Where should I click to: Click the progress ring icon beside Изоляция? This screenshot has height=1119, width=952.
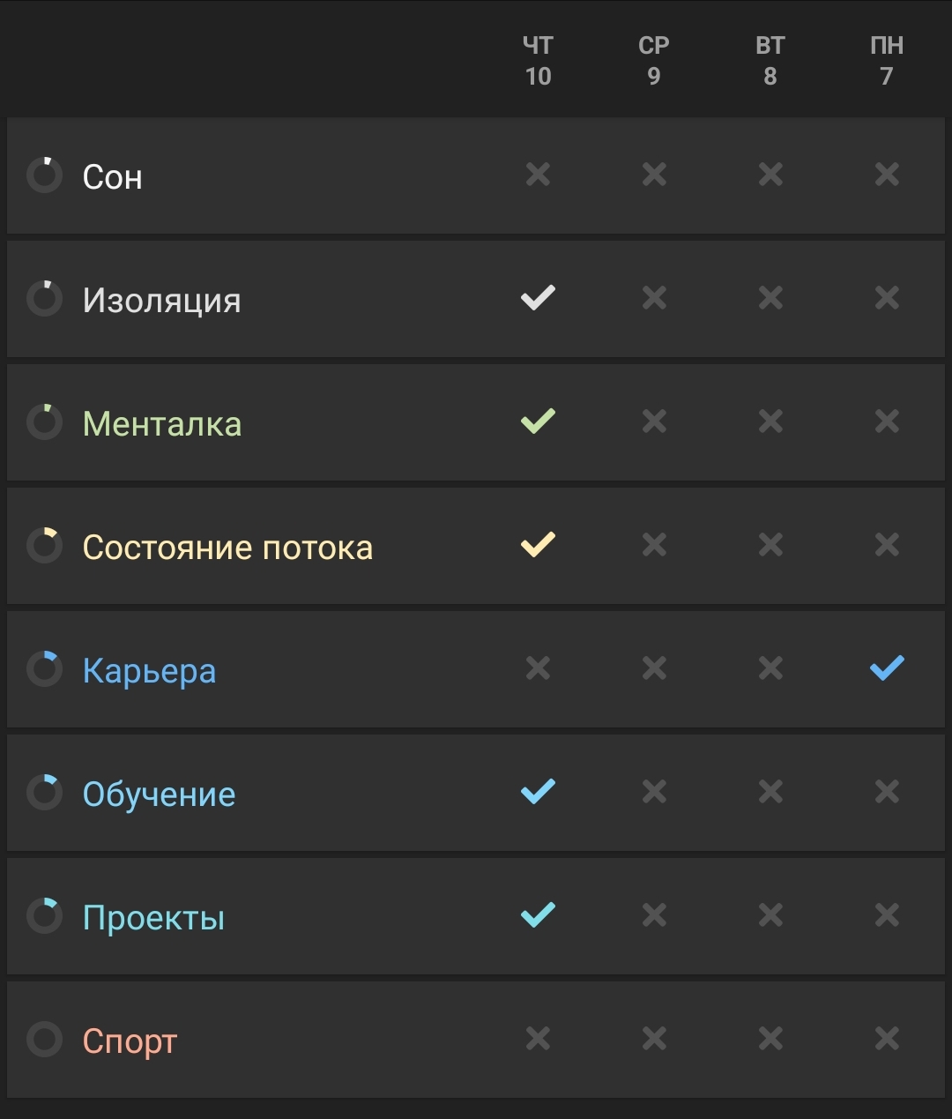[44, 299]
